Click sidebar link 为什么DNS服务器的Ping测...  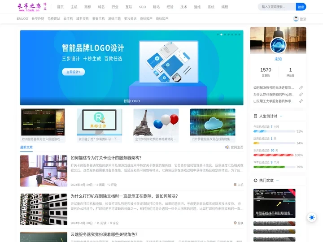pos(274,94)
